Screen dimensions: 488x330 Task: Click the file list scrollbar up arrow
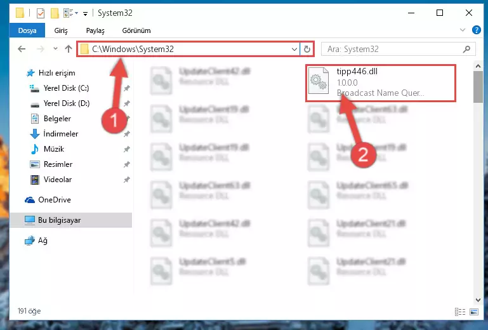478,66
